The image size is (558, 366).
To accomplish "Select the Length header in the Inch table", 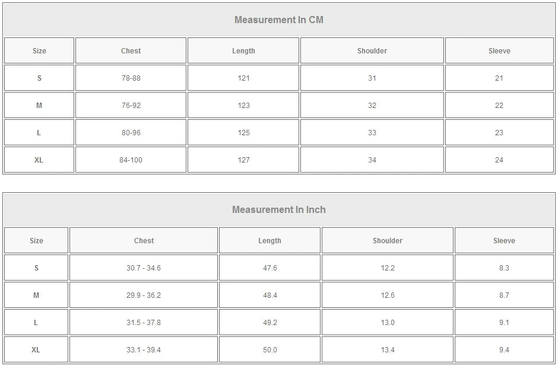I will [270, 241].
